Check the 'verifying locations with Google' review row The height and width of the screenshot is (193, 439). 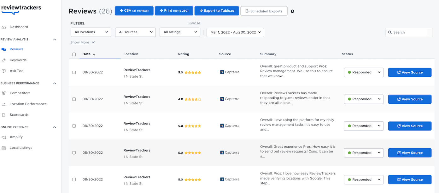coord(74,179)
